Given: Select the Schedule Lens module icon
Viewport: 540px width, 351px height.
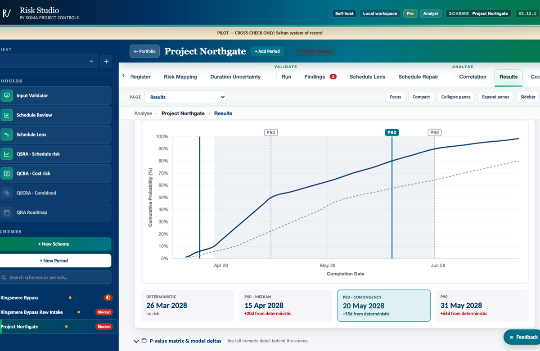Looking at the screenshot, I should pyautogui.click(x=7, y=135).
